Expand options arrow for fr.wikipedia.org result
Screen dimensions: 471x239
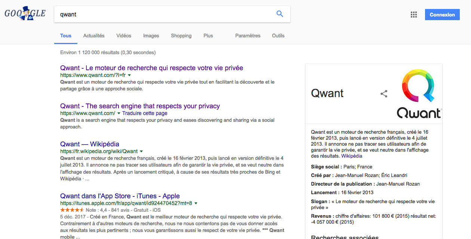[141, 151]
